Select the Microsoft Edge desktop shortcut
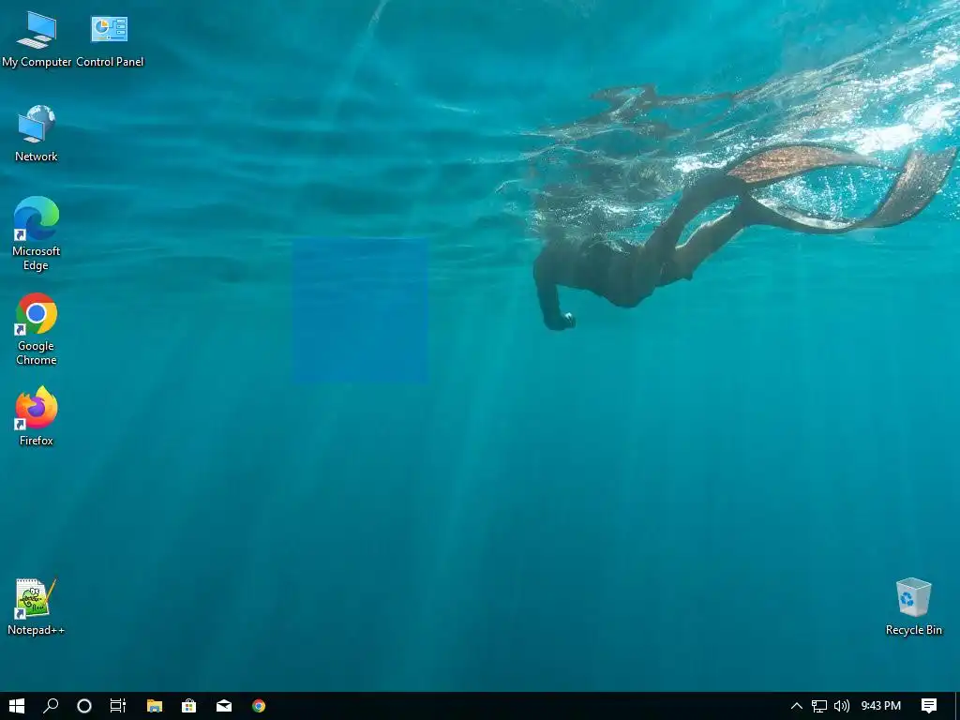The image size is (960, 720). [x=37, y=233]
